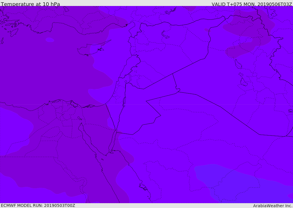Click the 'ArabiaWeather Inc.' credit text
Viewport: 293px width, 208px height.
[x=273, y=206]
